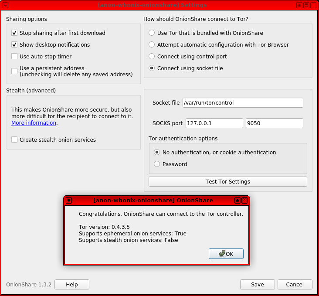
Task: Select Use Tor that is bundled with OnionShare
Action: [x=152, y=33]
